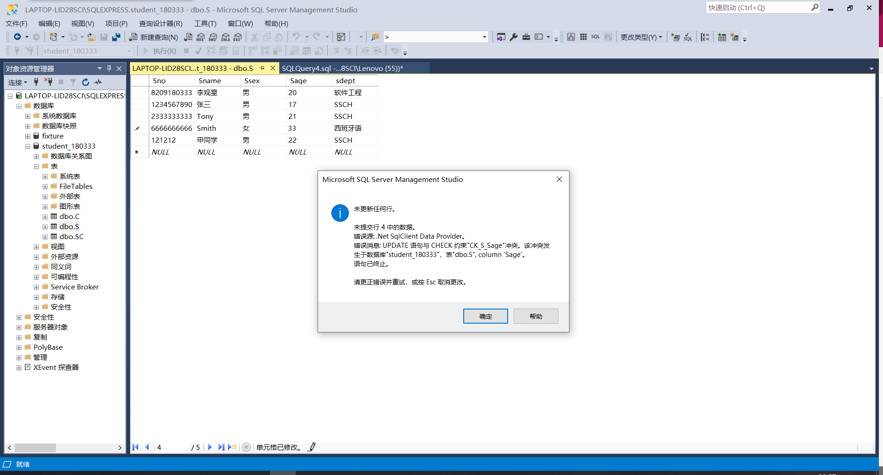Go to first record navigation button
Screen dimensions: 883x475
135,447
